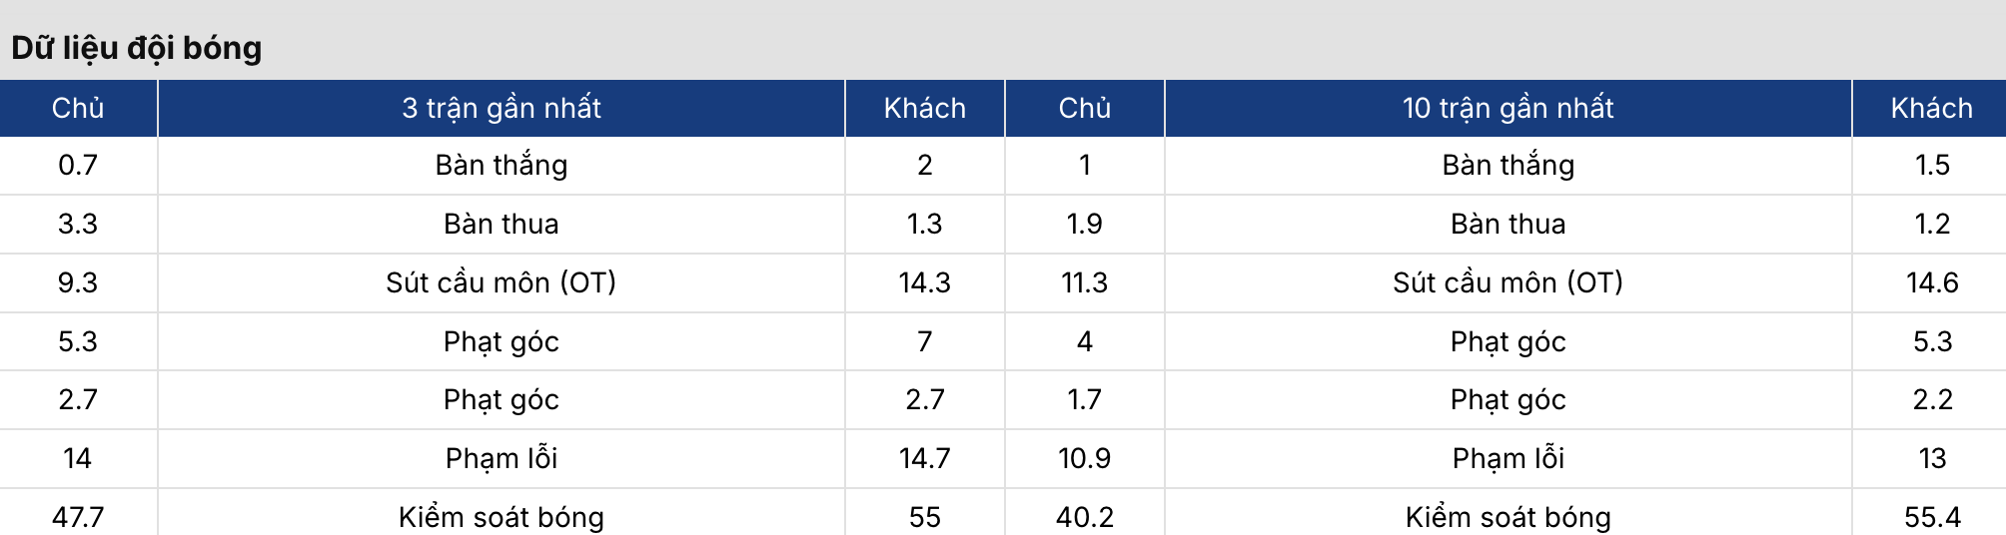Viewport: 2006px width, 535px height.
Task: Click "Phạm lỗi" label in 3-match table
Action: click(x=501, y=458)
